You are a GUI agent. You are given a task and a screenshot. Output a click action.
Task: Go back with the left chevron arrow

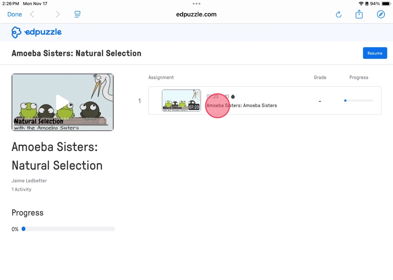[x=32, y=14]
